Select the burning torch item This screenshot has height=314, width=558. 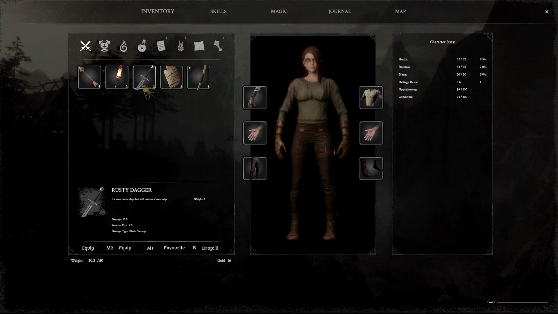117,77
